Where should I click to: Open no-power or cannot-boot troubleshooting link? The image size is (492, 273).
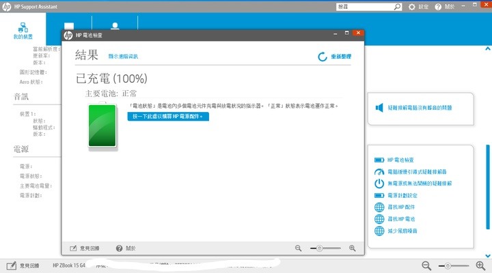pos(413,184)
